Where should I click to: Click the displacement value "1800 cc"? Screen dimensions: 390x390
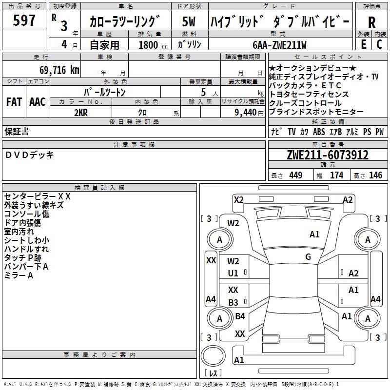coord(153,45)
